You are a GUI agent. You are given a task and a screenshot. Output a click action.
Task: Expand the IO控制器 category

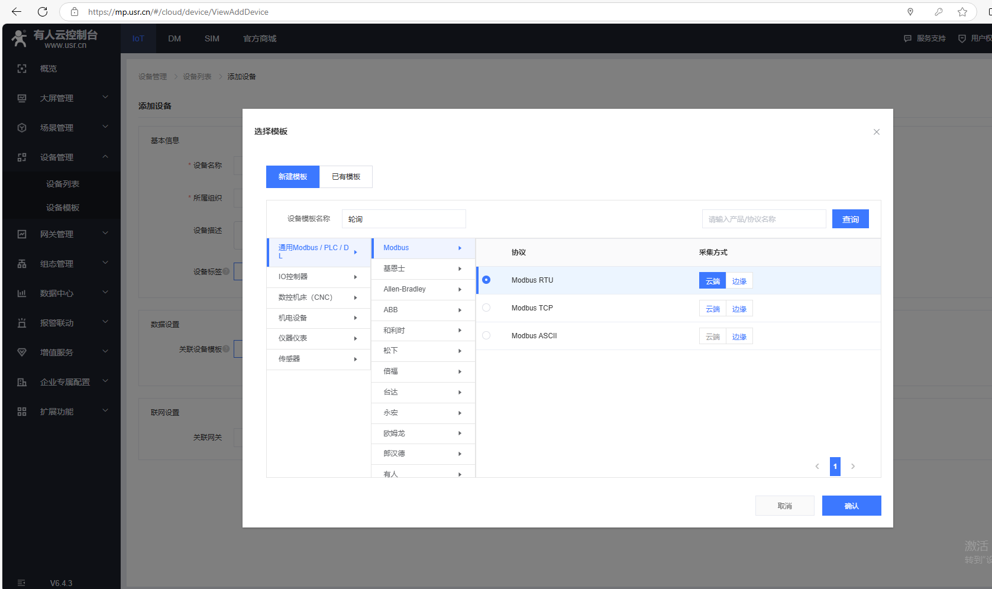click(318, 277)
